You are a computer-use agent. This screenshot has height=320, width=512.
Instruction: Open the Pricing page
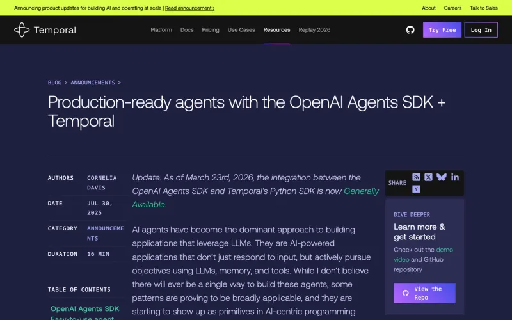tap(211, 29)
